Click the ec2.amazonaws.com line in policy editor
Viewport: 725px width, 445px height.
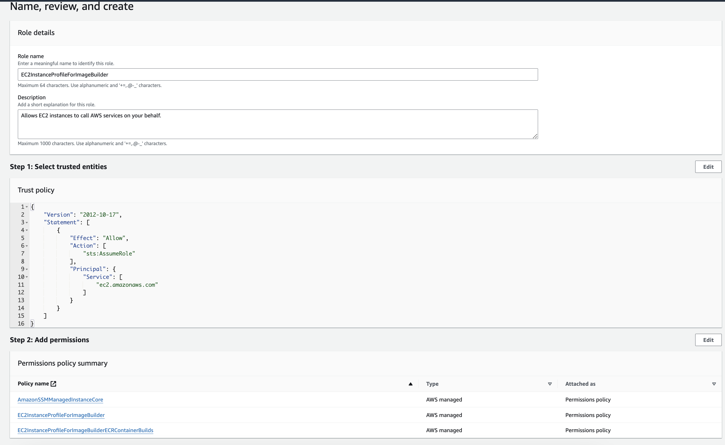tap(127, 285)
